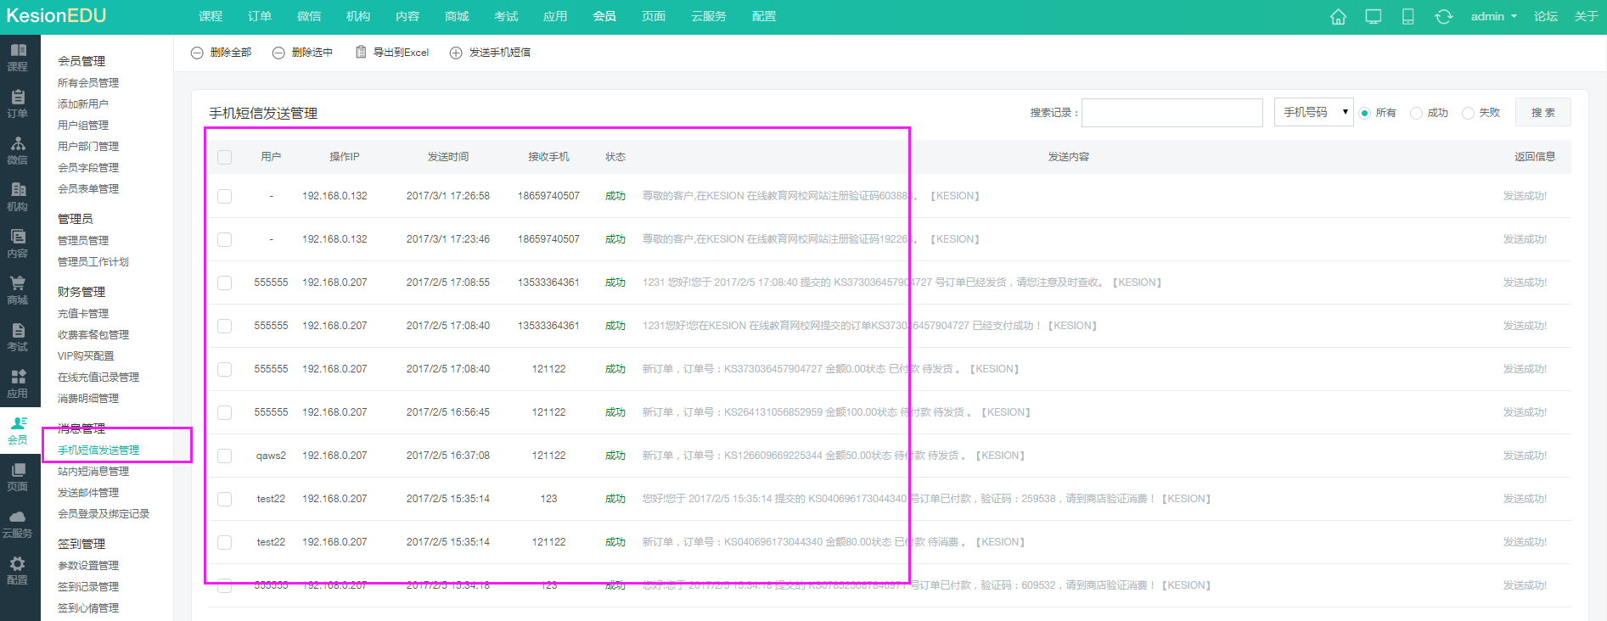Open the 站内短消息管理 sidebar link
The image size is (1607, 621).
[93, 472]
